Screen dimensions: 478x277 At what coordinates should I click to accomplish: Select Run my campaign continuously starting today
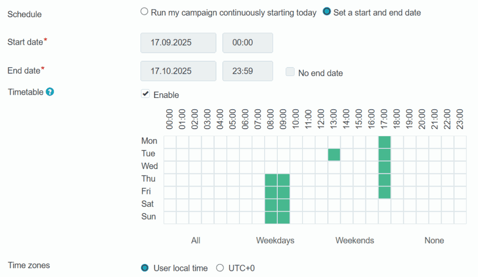(144, 12)
